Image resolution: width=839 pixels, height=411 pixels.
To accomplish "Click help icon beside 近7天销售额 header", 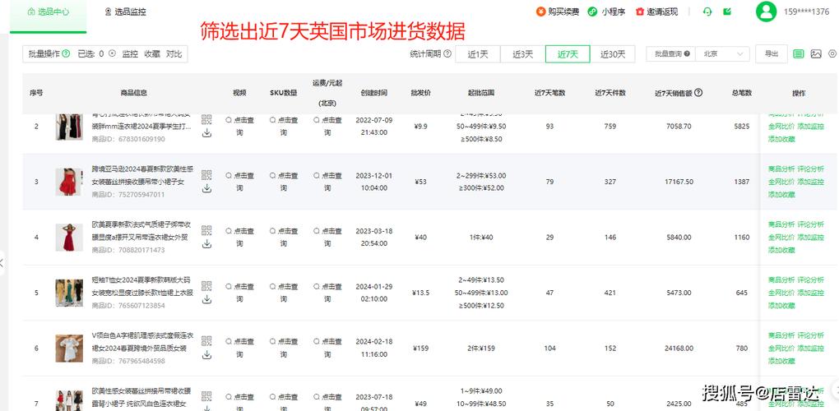I will pyautogui.click(x=698, y=92).
